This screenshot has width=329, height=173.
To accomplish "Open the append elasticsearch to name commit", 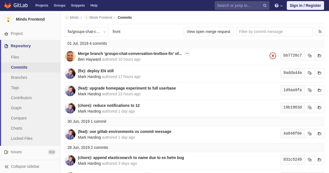I will [131, 158].
